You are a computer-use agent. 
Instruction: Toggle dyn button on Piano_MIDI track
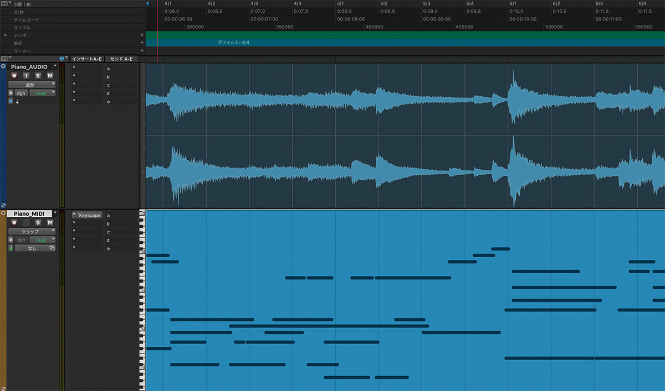click(22, 240)
